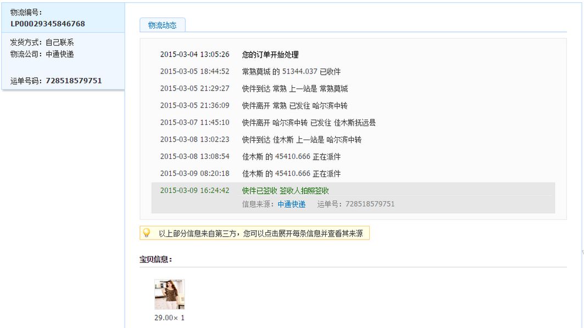Open the 物流动态 tab
584x328 pixels.
tap(162, 25)
